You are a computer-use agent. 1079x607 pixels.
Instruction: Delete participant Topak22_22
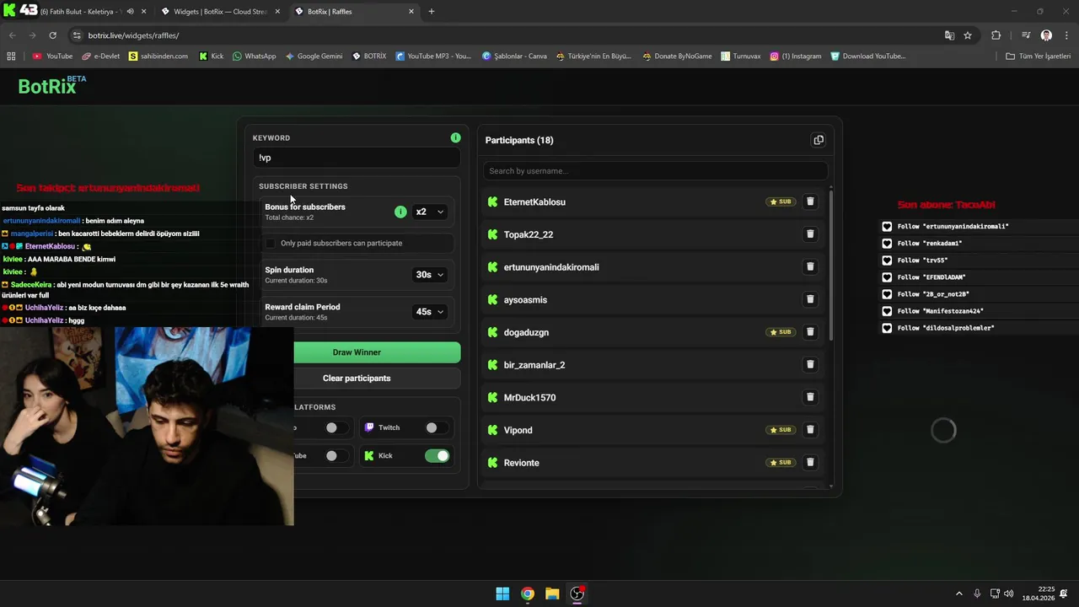[x=810, y=234]
